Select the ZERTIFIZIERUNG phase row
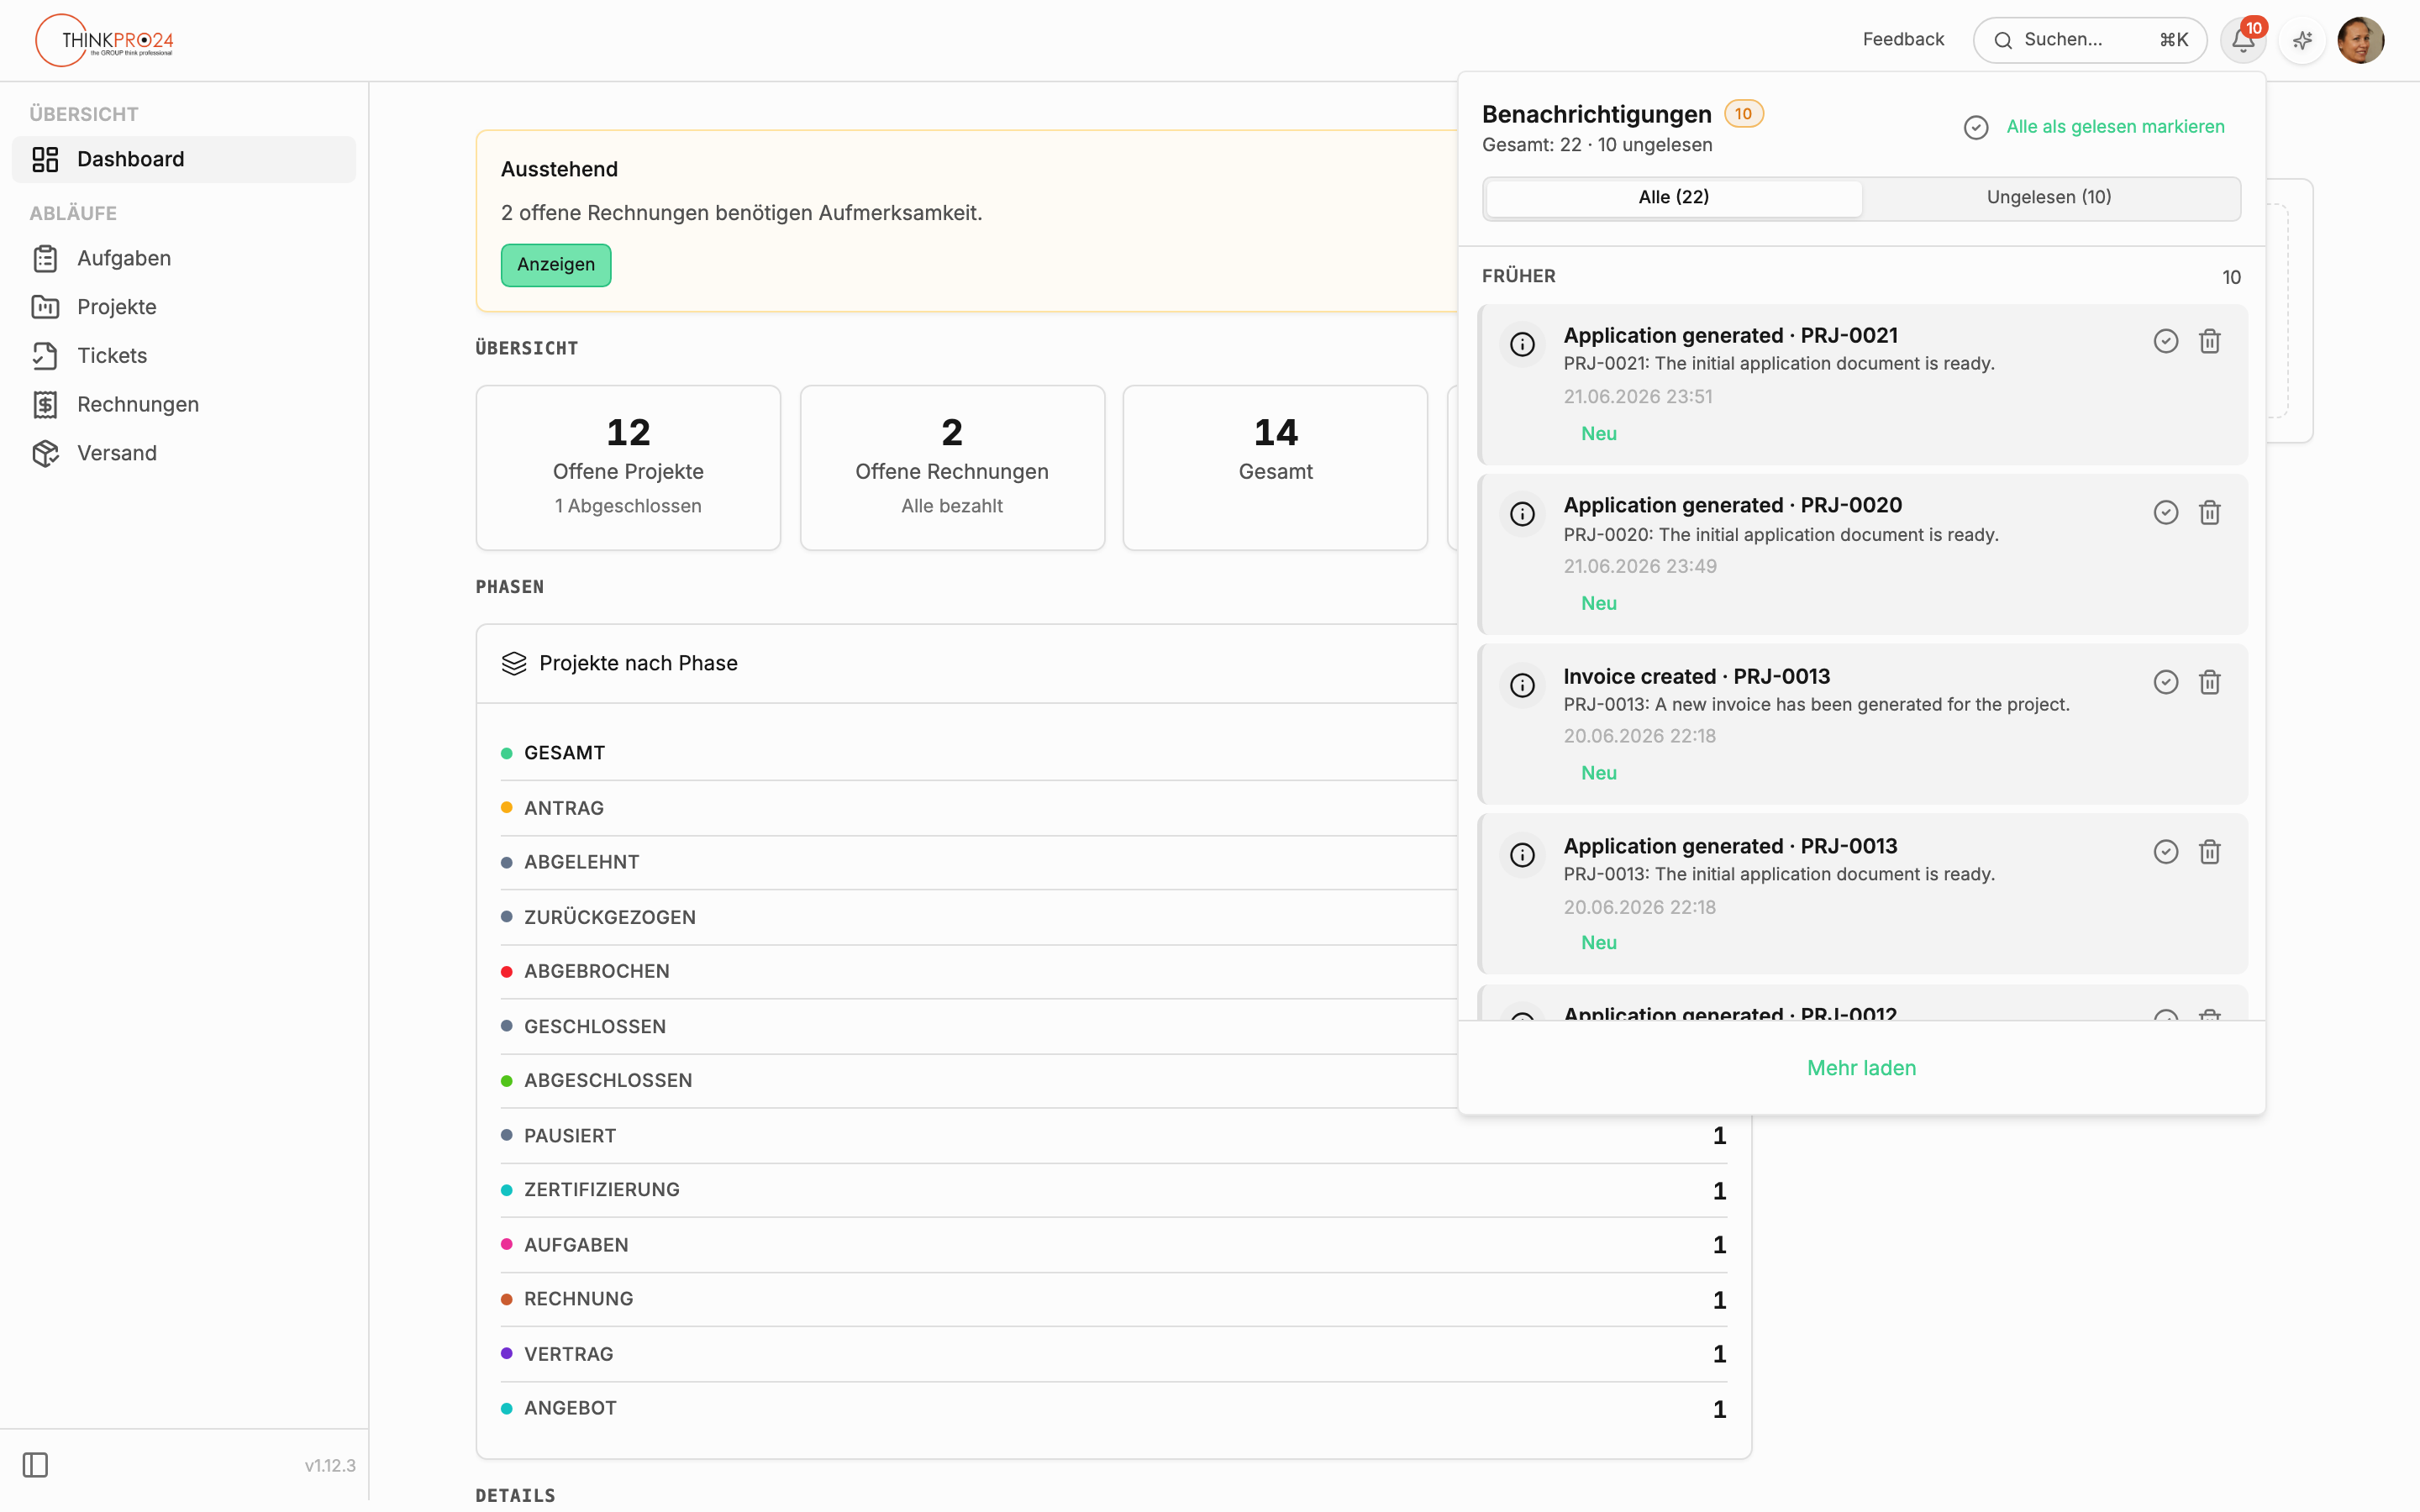Screen dimensions: 2420x1512 pos(1113,1190)
